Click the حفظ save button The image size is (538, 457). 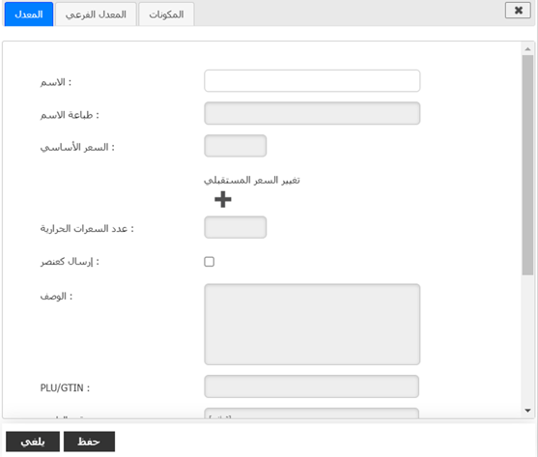(x=89, y=442)
